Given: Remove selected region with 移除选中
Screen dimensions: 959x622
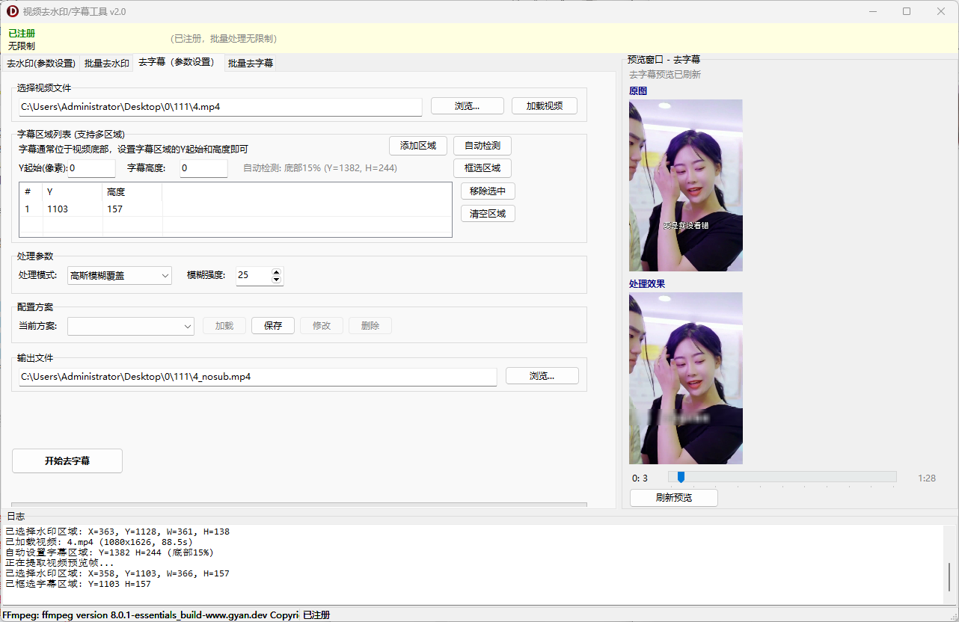Looking at the screenshot, I should (x=488, y=191).
